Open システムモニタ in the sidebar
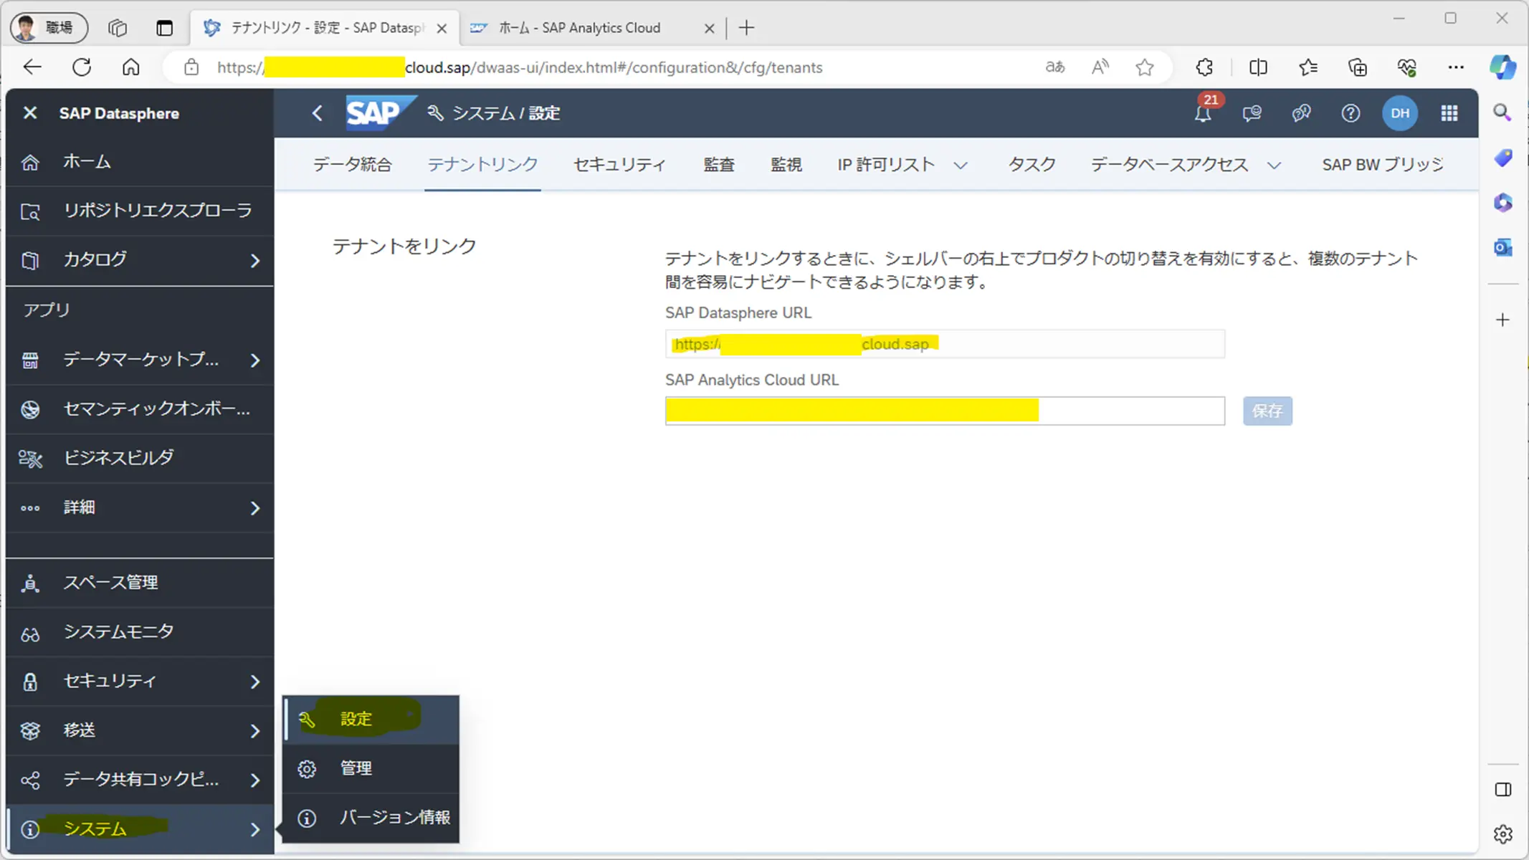The height and width of the screenshot is (860, 1529). point(140,632)
